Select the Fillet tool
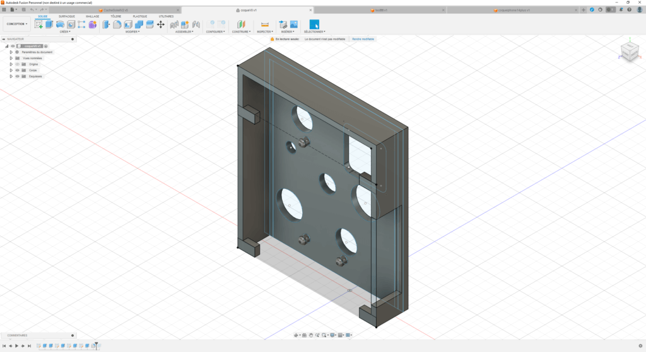This screenshot has width=646, height=352. pyautogui.click(x=117, y=25)
